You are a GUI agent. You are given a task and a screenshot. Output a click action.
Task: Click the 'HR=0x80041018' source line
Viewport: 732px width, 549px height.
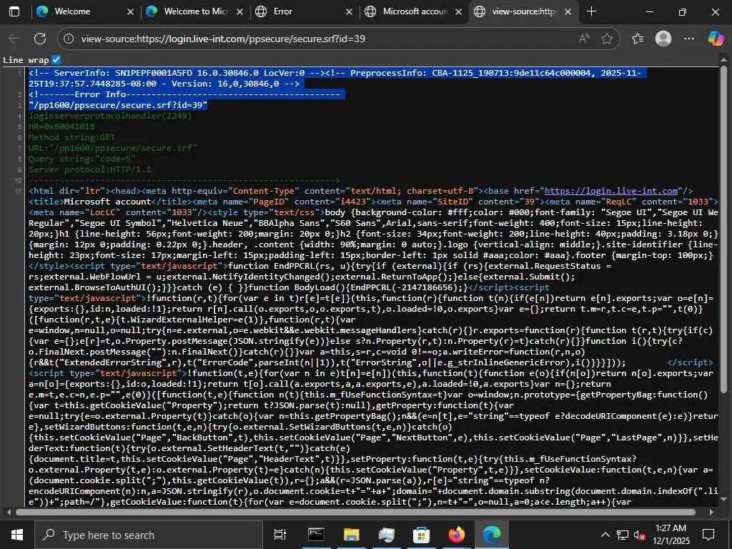(x=61, y=127)
